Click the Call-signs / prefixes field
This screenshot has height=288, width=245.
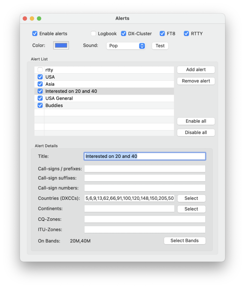pyautogui.click(x=145, y=169)
